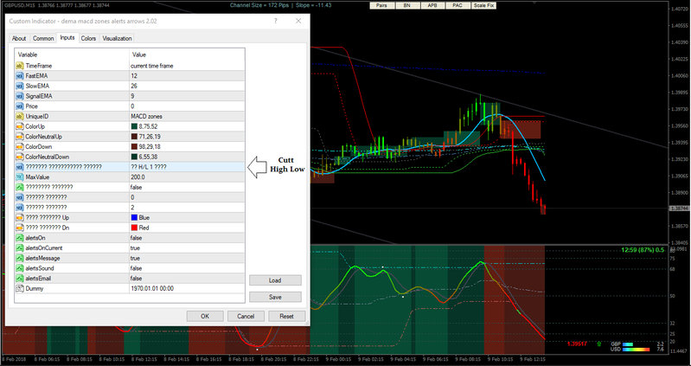Click the string icon beside TimeFrame
This screenshot has width=691, height=366.
(19, 66)
